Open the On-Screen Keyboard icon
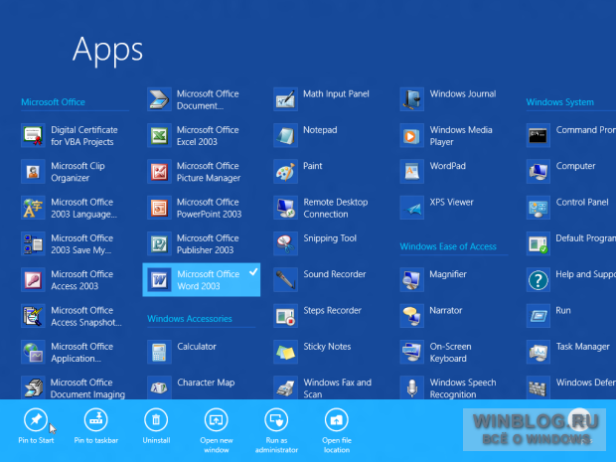Viewport: 616px width, 462px height. point(412,352)
